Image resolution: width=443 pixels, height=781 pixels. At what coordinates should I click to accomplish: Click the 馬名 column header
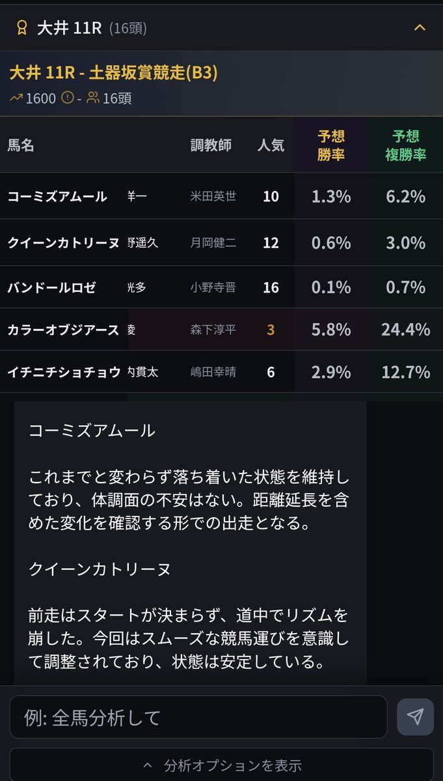(21, 145)
